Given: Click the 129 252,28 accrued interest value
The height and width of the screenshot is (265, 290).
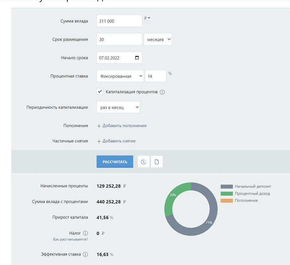Looking at the screenshot, I should coord(109,186).
